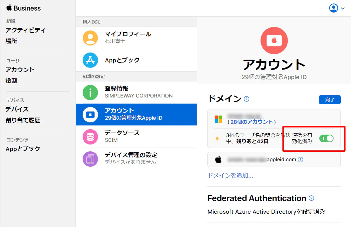Open Appとブック under コンテンツ in the sidebar
Image resolution: width=351 pixels, height=227 pixels.
(x=23, y=149)
